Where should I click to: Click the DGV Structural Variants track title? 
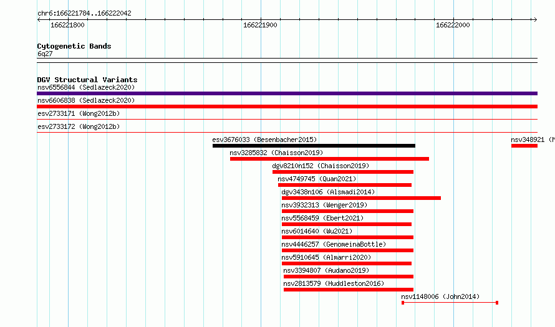[x=87, y=80]
